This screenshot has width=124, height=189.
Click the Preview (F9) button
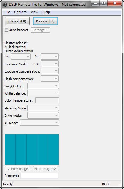click(46, 21)
